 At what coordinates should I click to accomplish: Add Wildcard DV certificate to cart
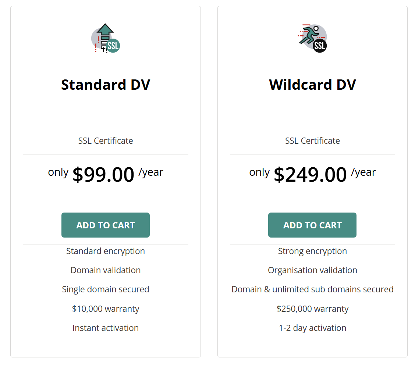tap(312, 225)
